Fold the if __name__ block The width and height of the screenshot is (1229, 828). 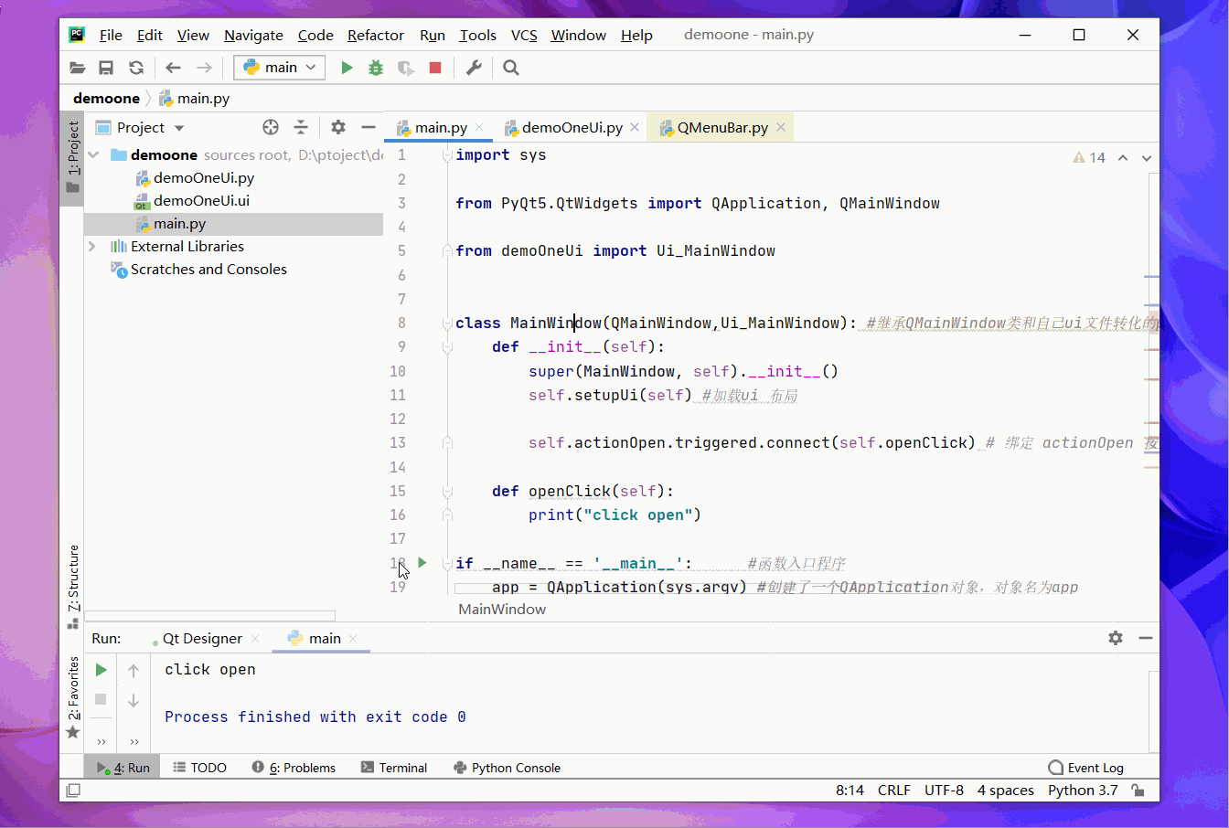tap(447, 563)
